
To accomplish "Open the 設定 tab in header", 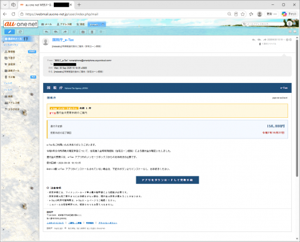I will point(81,24).
